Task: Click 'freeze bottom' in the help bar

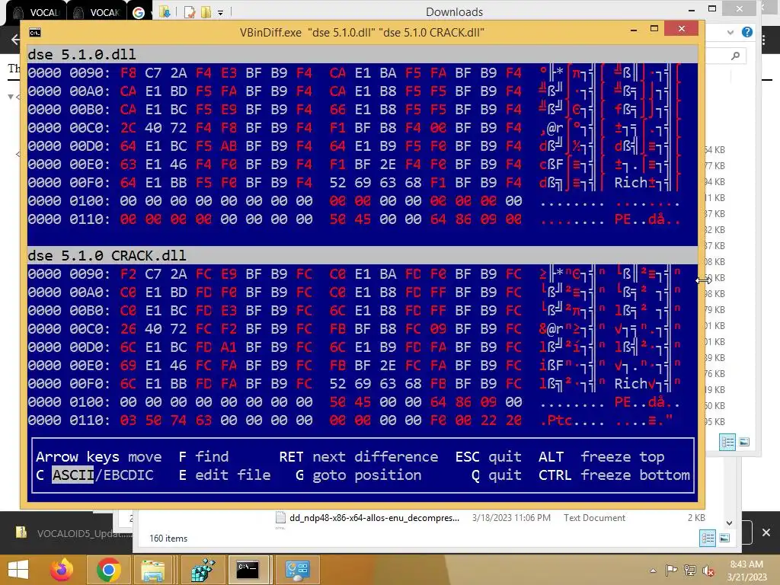Action: coord(635,475)
